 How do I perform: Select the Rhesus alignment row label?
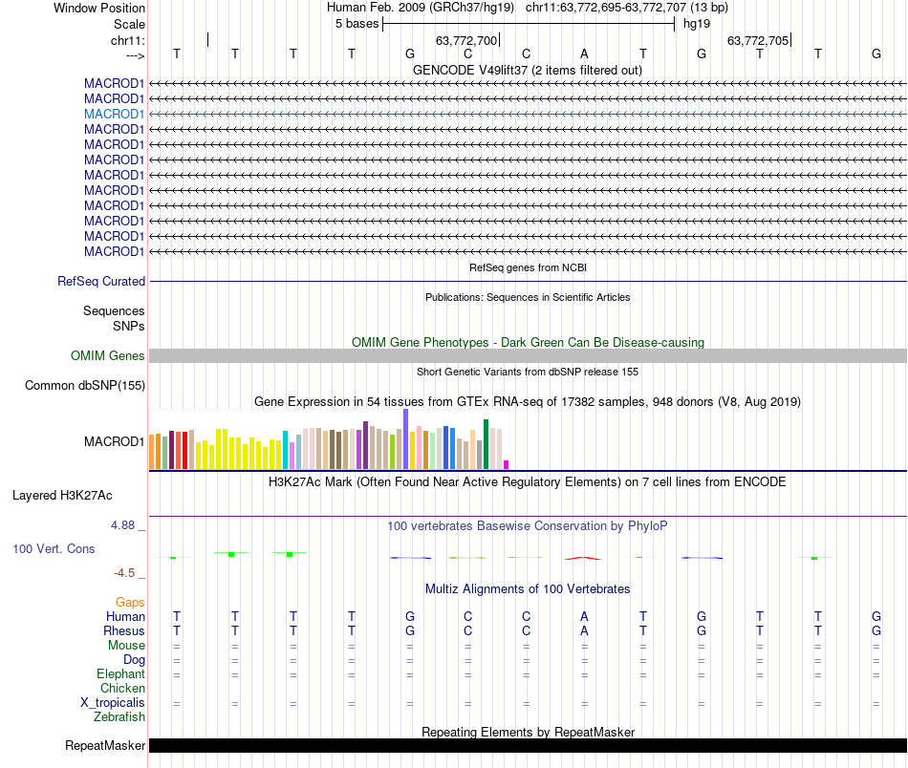(124, 630)
